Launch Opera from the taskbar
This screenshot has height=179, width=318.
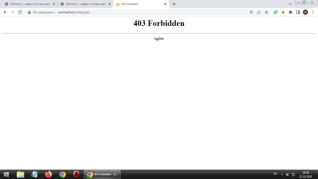coord(76,175)
